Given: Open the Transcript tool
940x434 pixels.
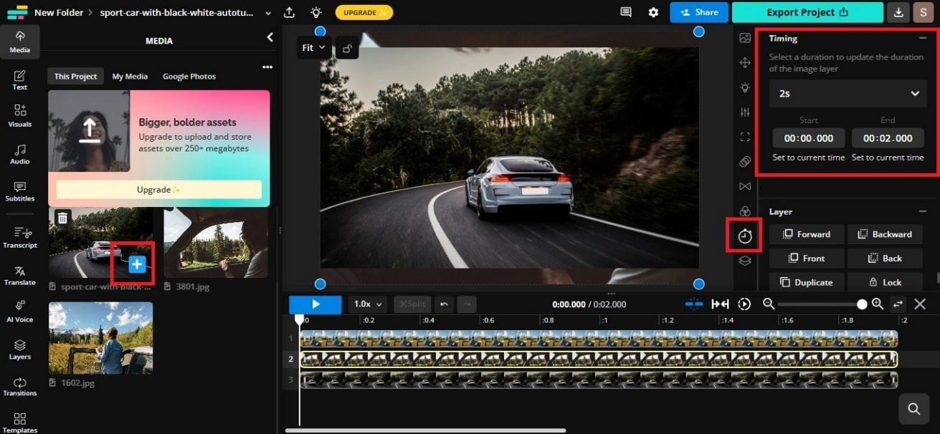Looking at the screenshot, I should click(19, 237).
